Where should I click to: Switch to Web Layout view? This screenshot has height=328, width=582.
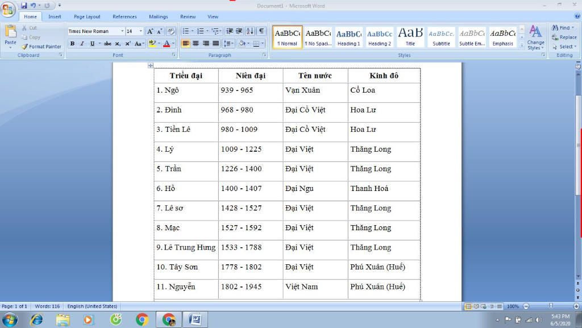484,306
